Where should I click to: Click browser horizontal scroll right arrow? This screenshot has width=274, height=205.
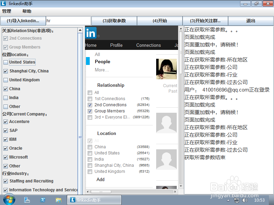tap(175, 192)
